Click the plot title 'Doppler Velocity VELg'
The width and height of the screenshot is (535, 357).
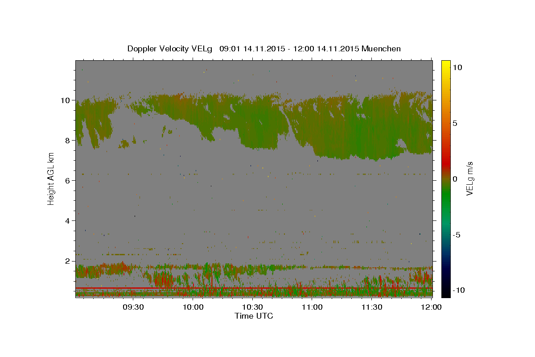point(170,49)
